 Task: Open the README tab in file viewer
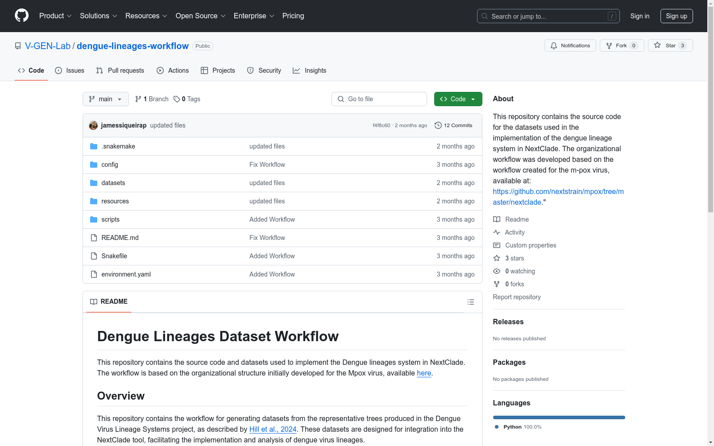109,301
